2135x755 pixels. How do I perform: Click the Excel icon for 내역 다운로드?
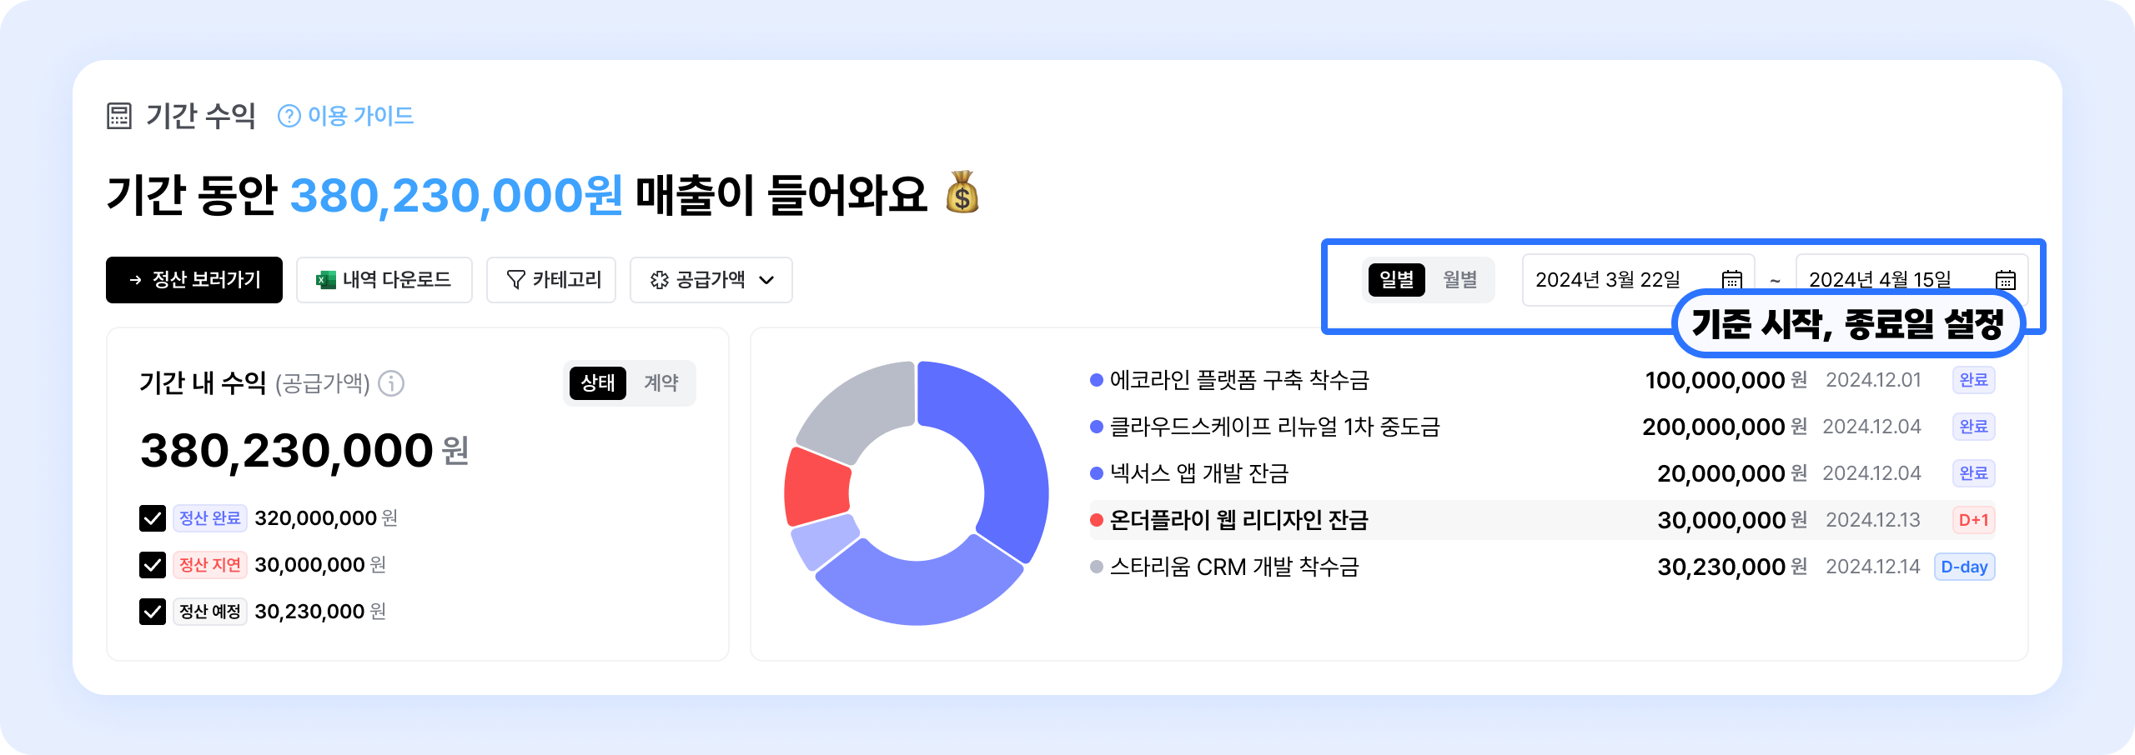click(x=325, y=280)
